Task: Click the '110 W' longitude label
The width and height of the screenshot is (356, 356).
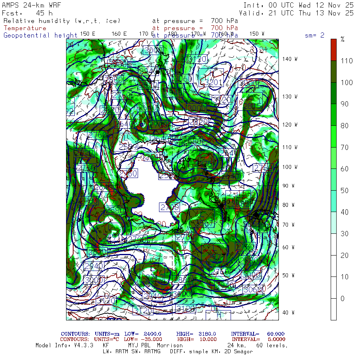Action: point(290,147)
